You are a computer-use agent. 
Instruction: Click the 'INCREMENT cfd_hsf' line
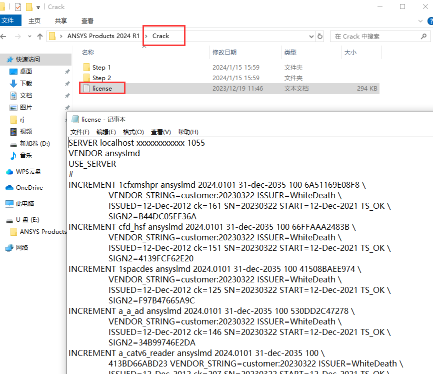tap(212, 227)
